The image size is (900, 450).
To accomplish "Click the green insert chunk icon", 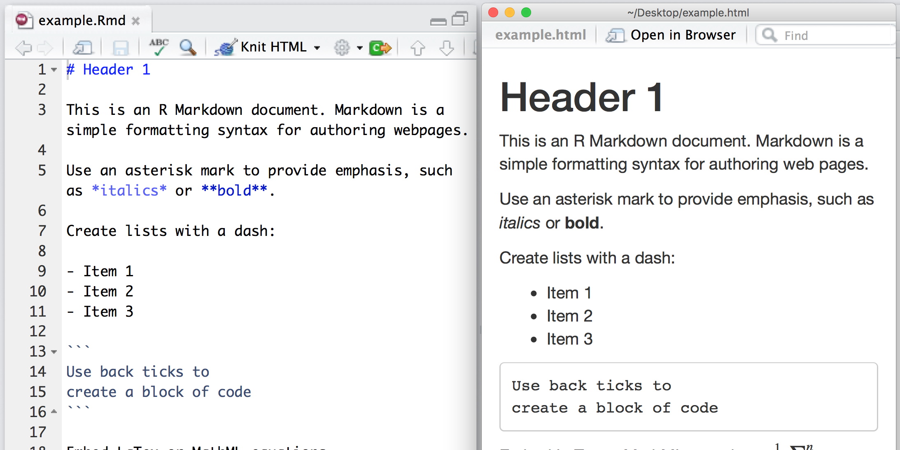I will 380,48.
